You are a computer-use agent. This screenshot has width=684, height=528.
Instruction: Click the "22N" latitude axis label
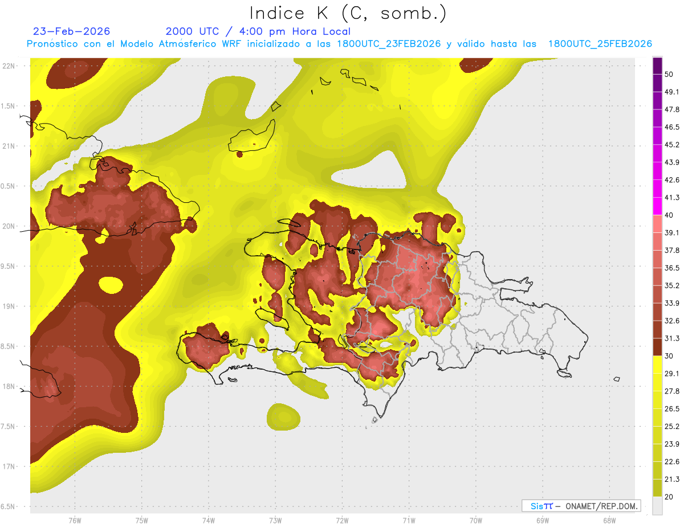pyautogui.click(x=9, y=66)
